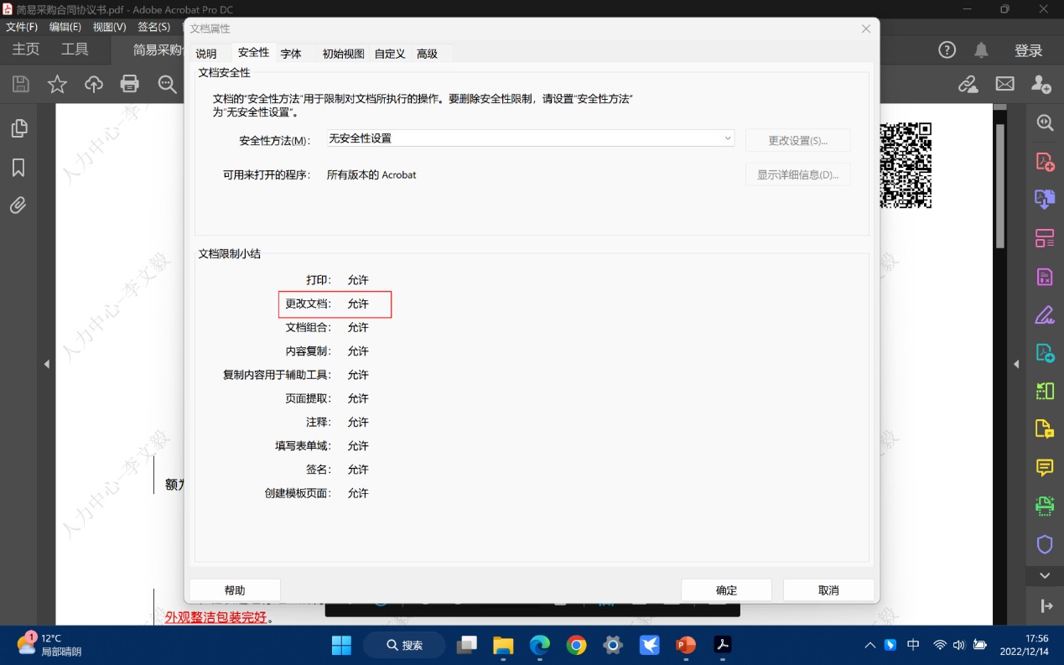Open the 文件(F) menu
Viewport: 1064px width, 665px height.
pyautogui.click(x=22, y=27)
